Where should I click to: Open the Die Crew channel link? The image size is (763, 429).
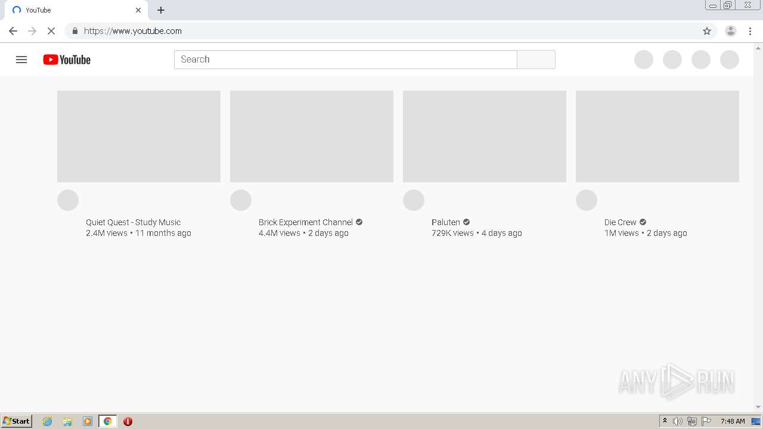click(621, 222)
